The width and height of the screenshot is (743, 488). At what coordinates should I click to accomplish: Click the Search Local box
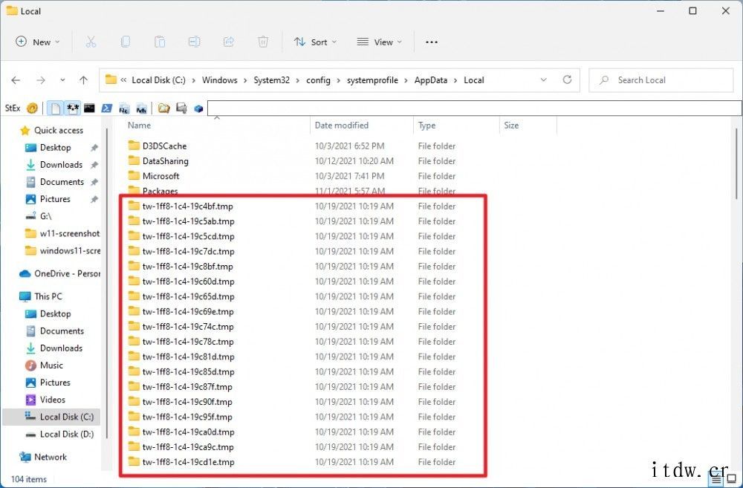coord(661,80)
